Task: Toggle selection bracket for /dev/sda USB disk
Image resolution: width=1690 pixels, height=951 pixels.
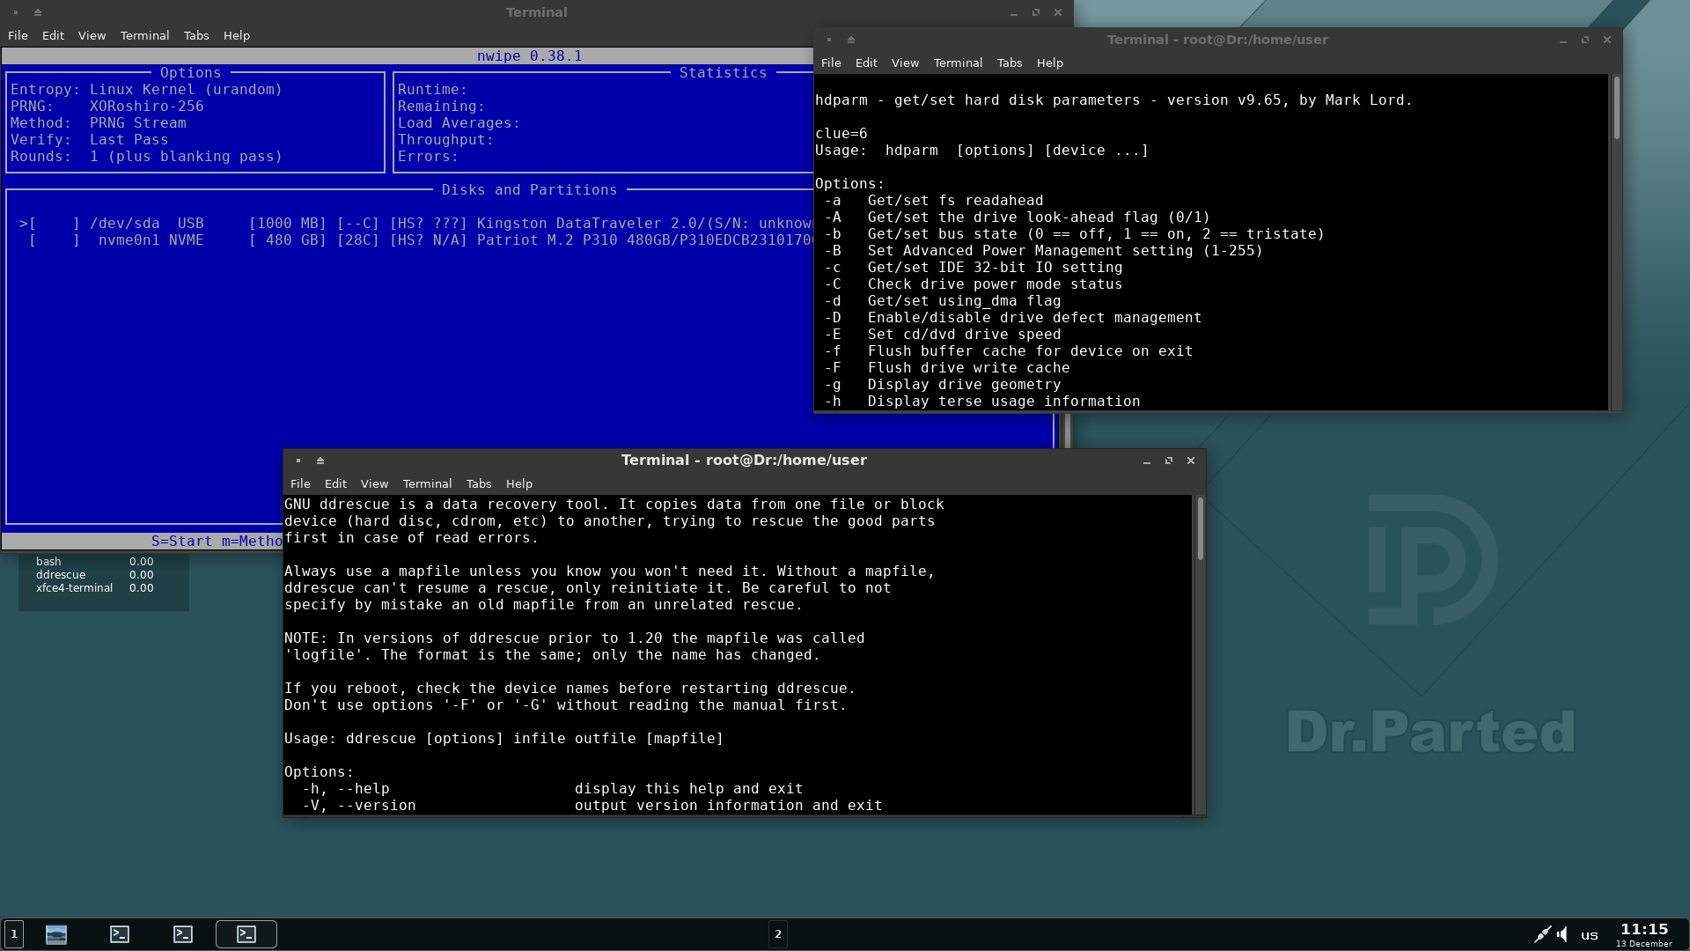Action: 55,224
